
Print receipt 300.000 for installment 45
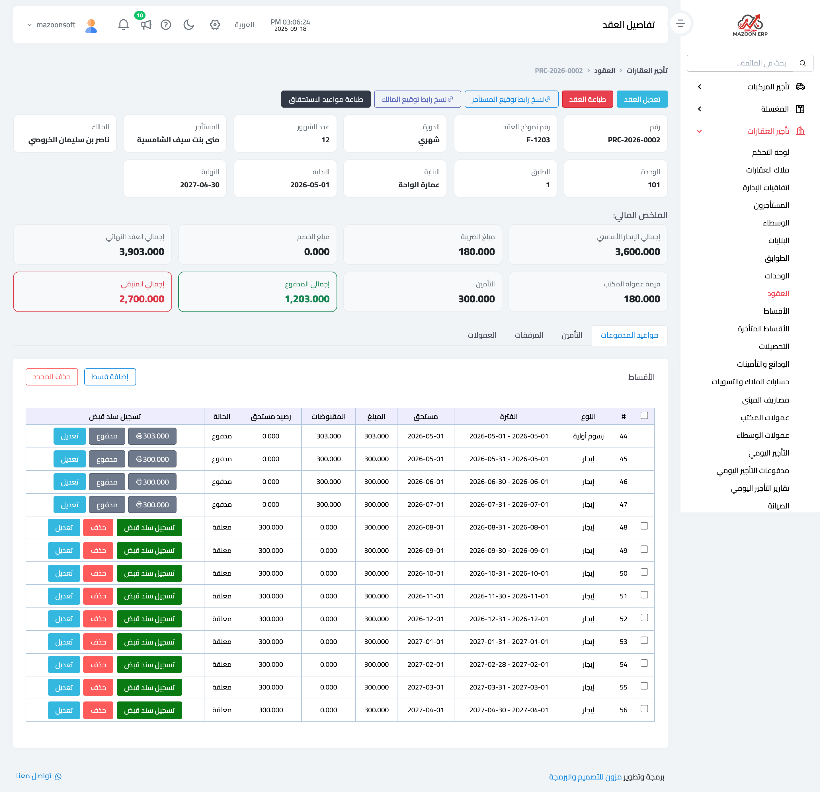click(x=152, y=459)
